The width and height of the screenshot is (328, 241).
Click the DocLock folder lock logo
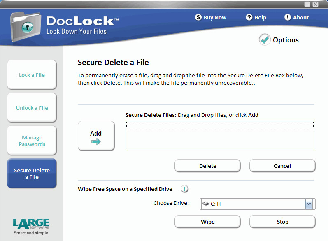click(x=26, y=27)
